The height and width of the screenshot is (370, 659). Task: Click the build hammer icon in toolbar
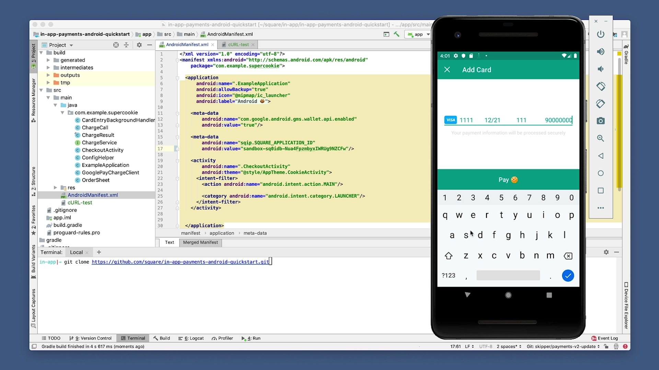click(396, 34)
